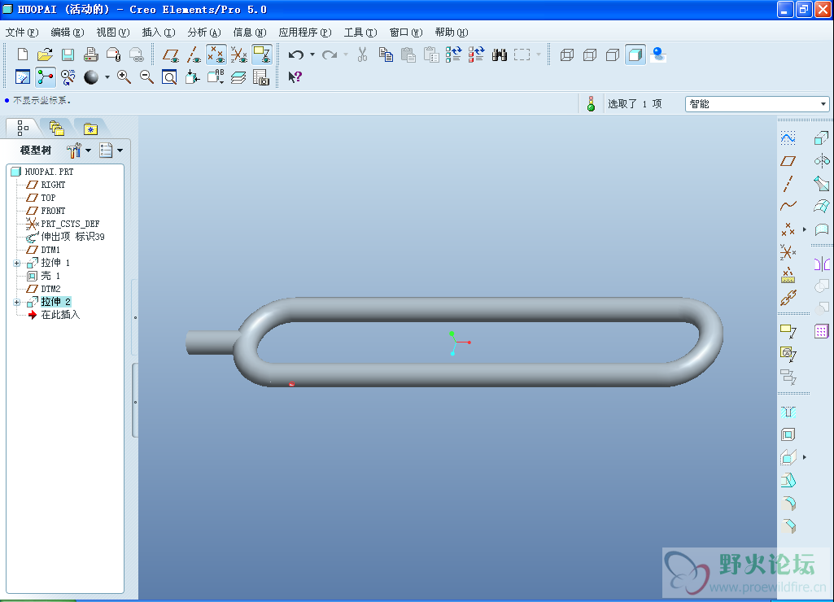Start the Sketch tool in right toolbar
The width and height of the screenshot is (834, 602).
(x=788, y=138)
